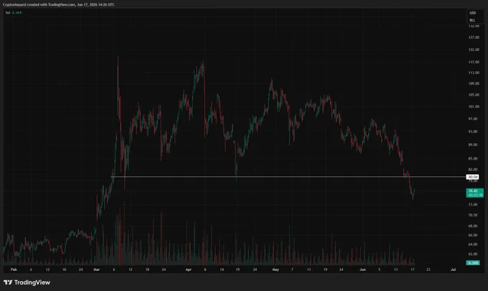Click the 105.00 price axis label
Viewport: 488px width, 291px height.
pyautogui.click(x=474, y=95)
